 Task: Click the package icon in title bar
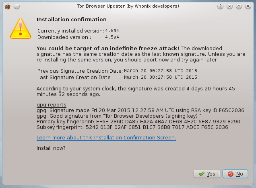[7, 6]
